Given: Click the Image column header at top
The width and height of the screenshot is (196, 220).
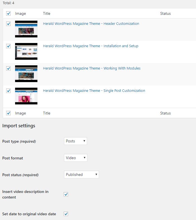Looking at the screenshot, I should coord(20,14).
